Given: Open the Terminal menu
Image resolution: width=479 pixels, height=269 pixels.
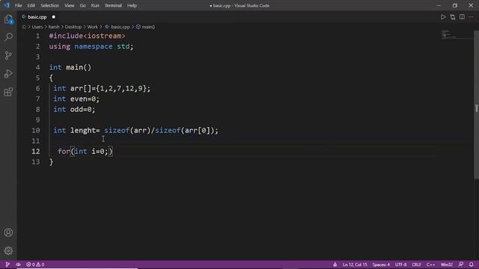Looking at the screenshot, I should tap(113, 5).
